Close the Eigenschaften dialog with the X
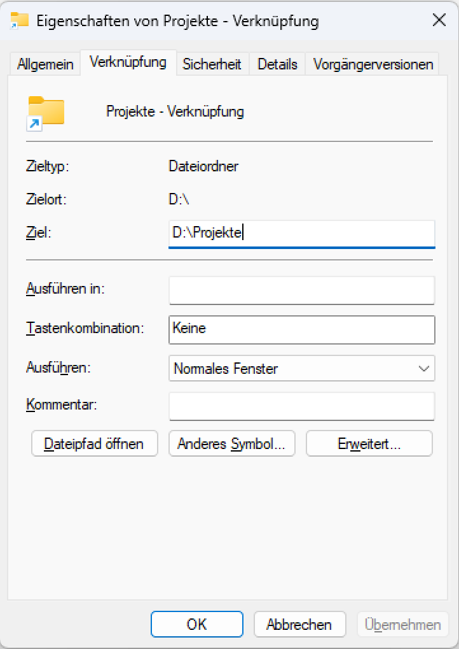Viewport: 459px width, 649px height. [439, 20]
